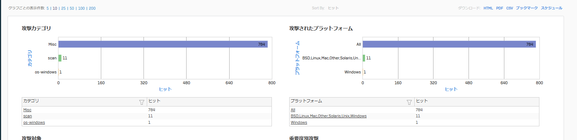The width and height of the screenshot is (577, 140).
Task: Click the Misc category link in table
Action: point(27,110)
